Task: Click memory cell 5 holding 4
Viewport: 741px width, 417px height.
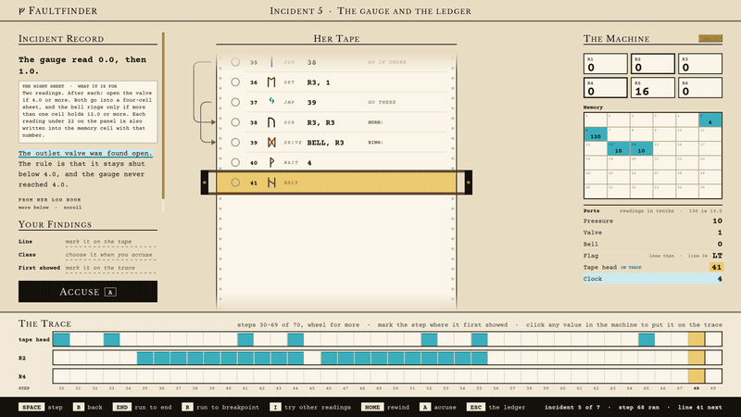Action: (710, 120)
